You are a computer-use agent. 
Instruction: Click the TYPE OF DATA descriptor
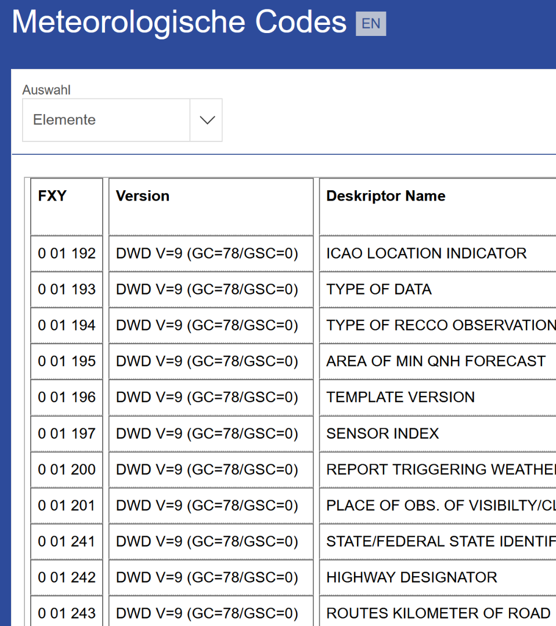click(379, 289)
